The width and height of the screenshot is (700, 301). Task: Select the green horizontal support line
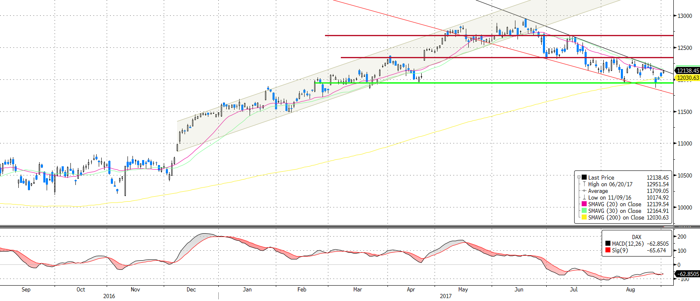[494, 83]
